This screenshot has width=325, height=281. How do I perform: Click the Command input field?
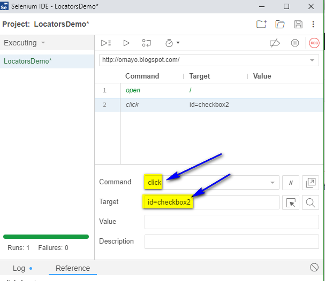click(211, 182)
